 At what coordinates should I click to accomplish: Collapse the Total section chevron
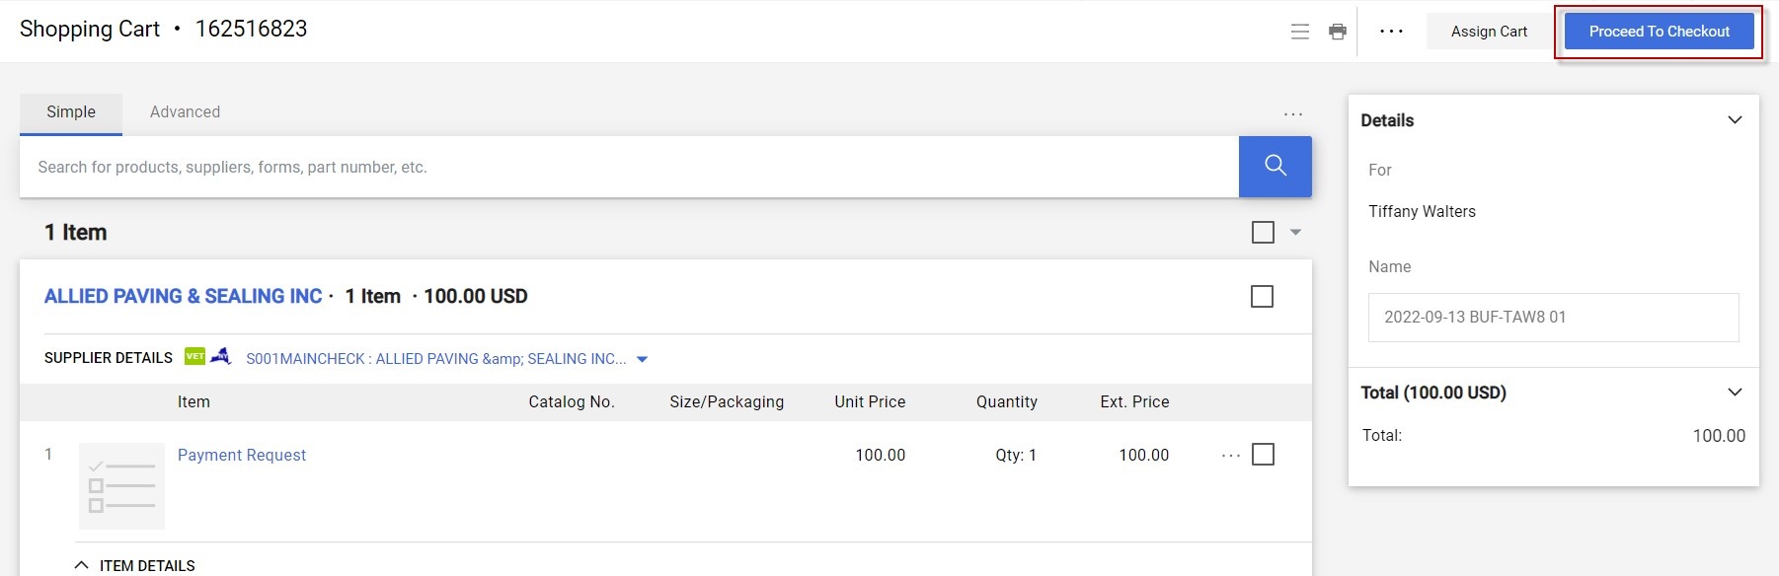[x=1735, y=393]
